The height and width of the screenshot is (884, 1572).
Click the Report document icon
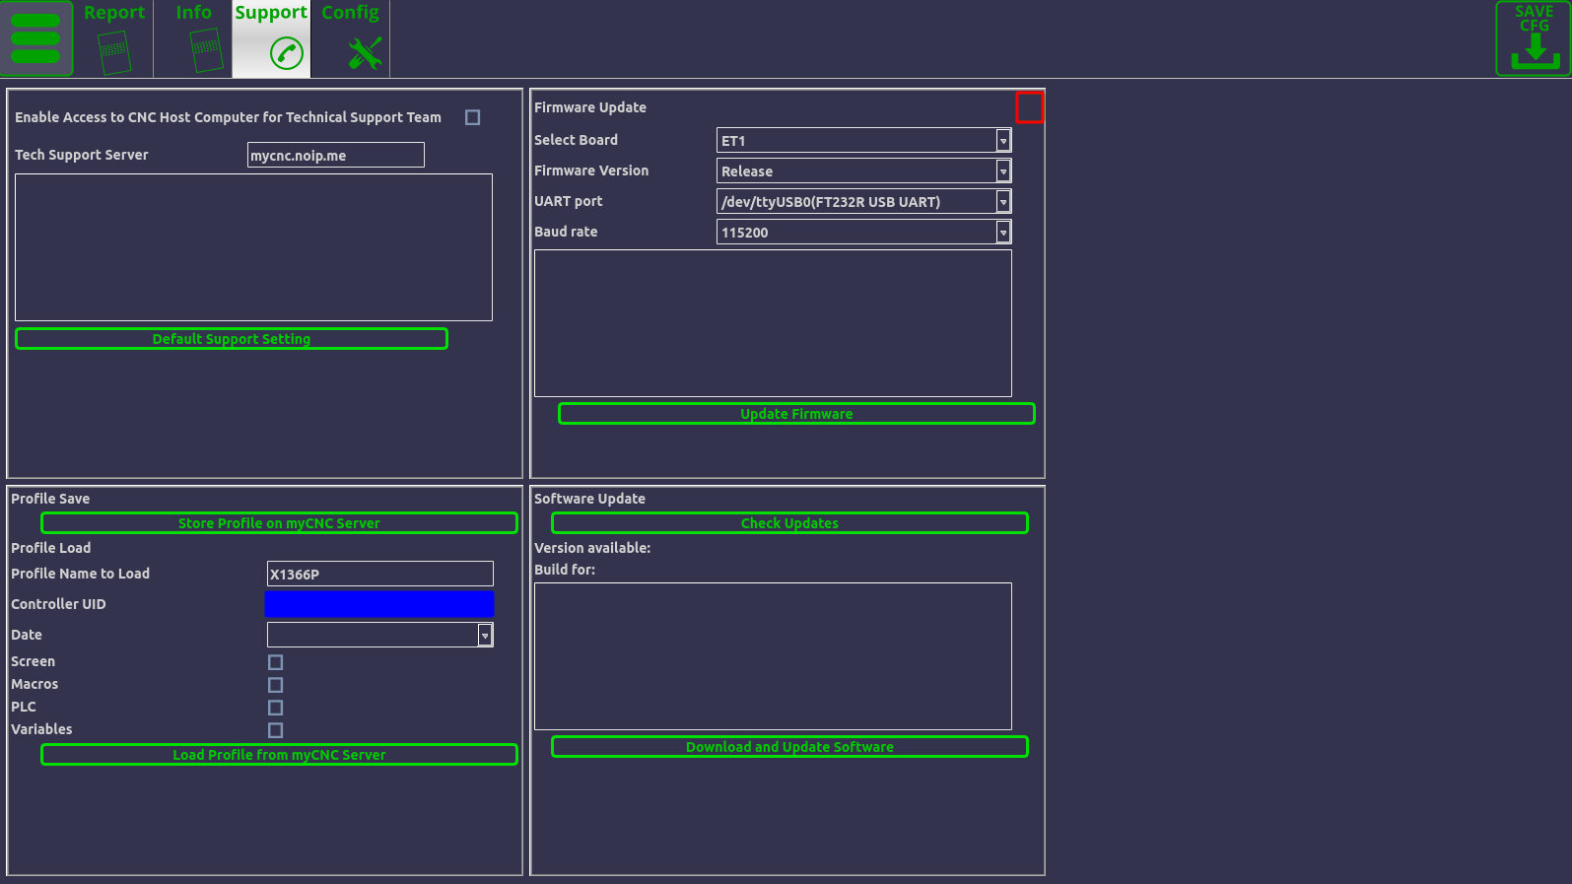click(114, 51)
